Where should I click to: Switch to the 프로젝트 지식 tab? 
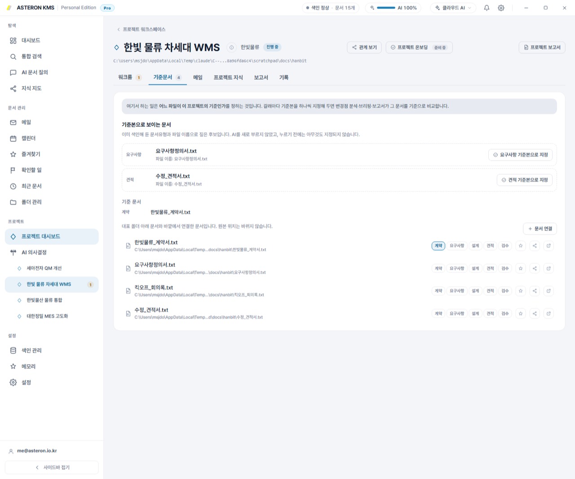coord(228,77)
